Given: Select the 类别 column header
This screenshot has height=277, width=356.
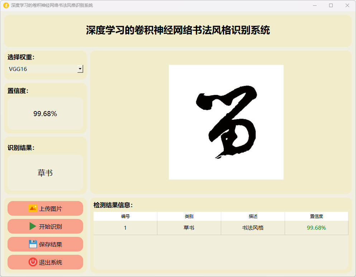Looking at the screenshot, I should tap(189, 216).
